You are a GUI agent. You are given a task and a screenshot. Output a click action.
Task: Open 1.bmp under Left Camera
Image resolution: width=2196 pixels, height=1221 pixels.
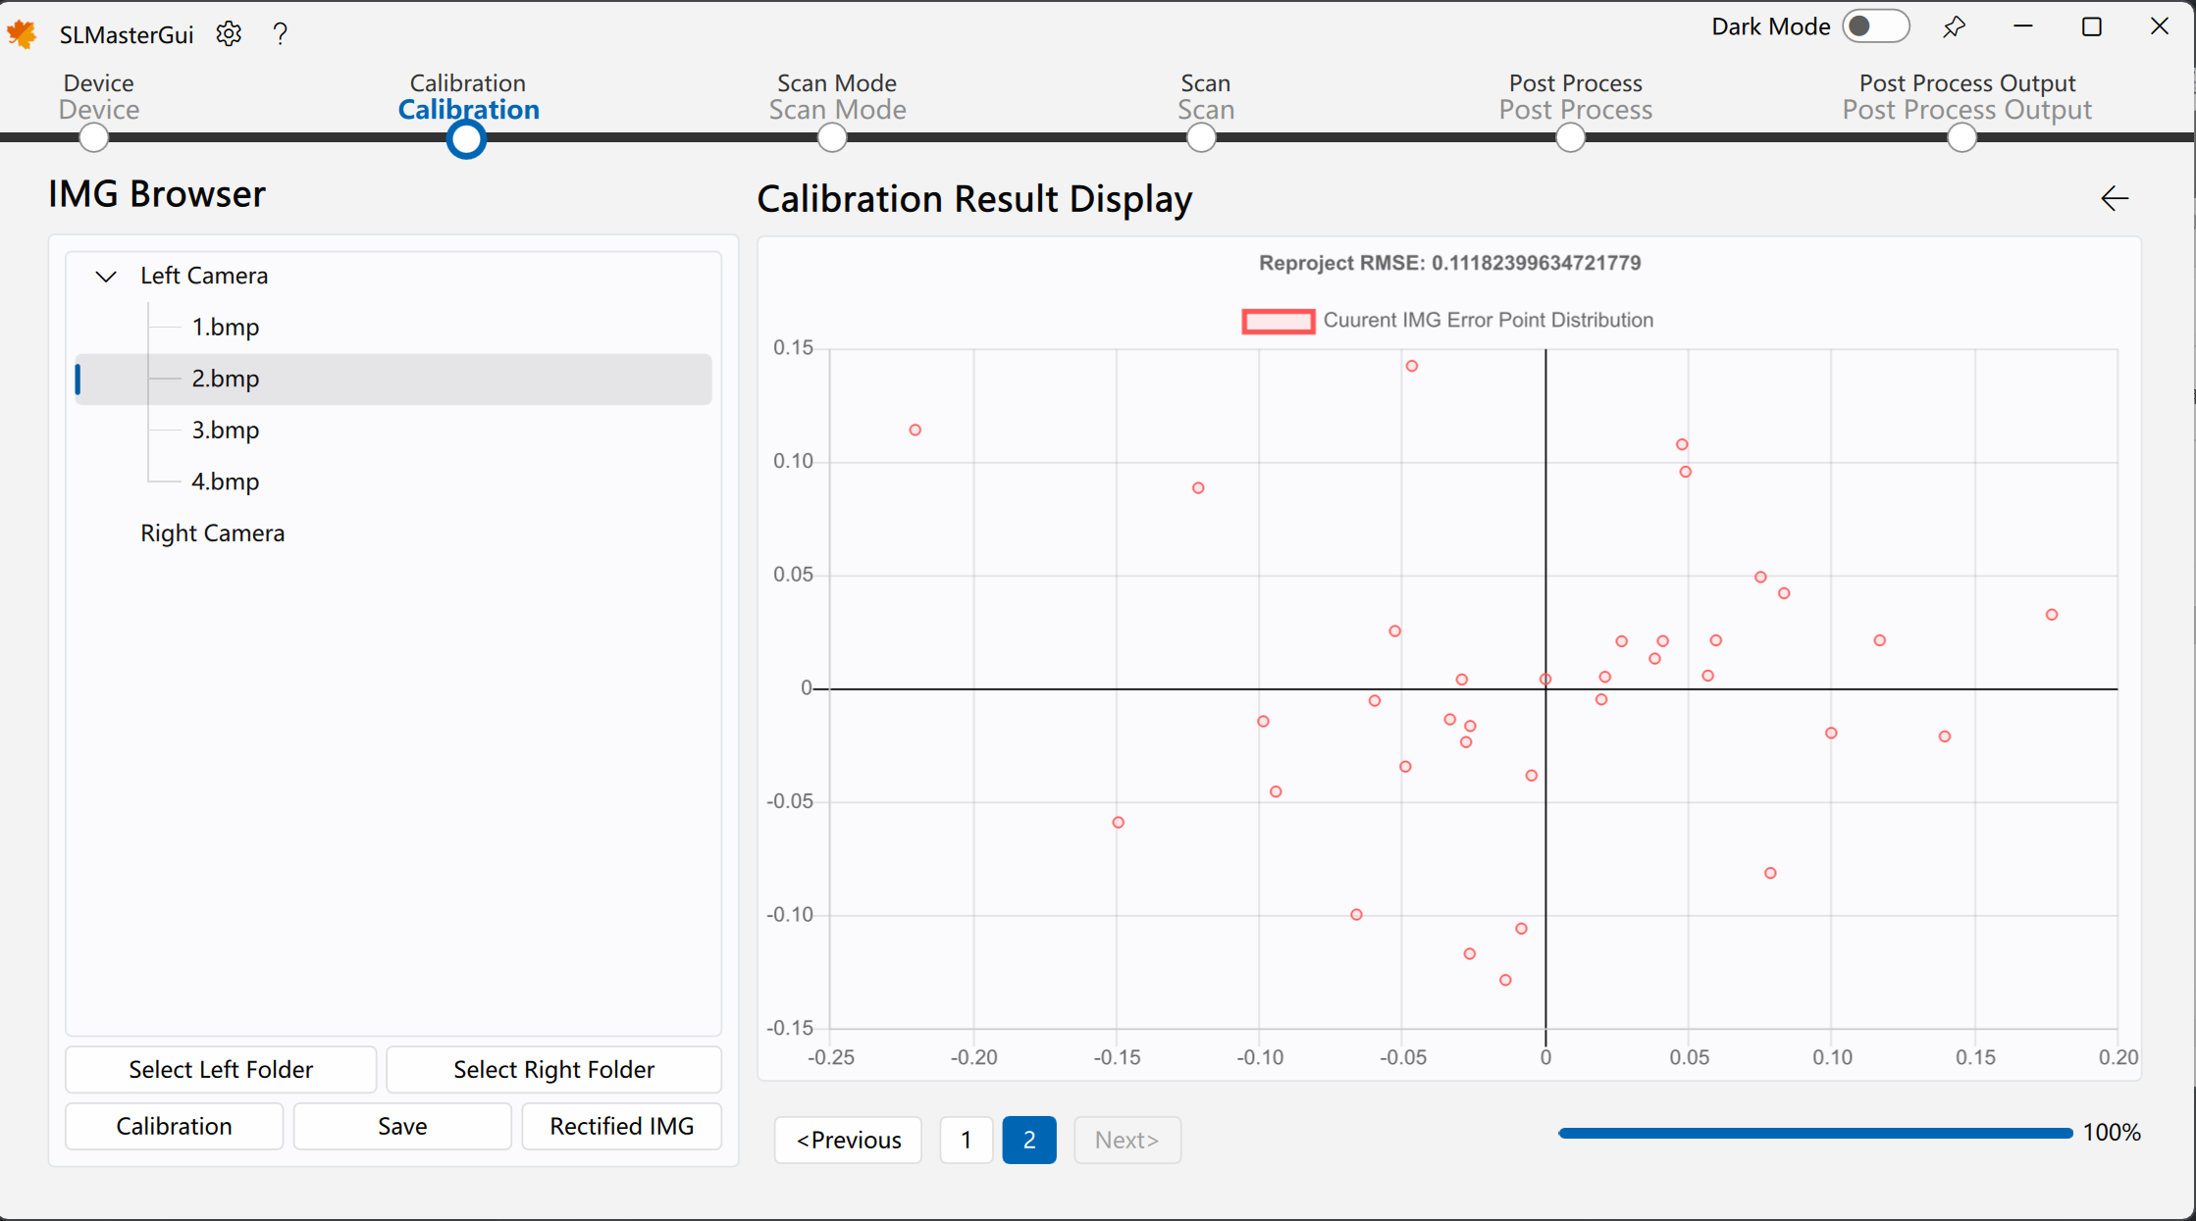225,328
